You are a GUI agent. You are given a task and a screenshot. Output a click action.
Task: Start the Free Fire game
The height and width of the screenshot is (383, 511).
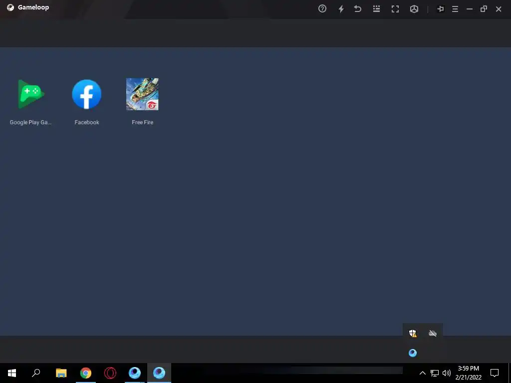[142, 94]
